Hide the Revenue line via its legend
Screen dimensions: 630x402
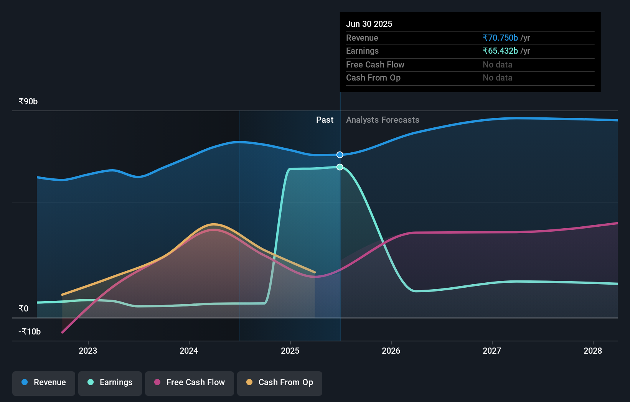pos(43,382)
